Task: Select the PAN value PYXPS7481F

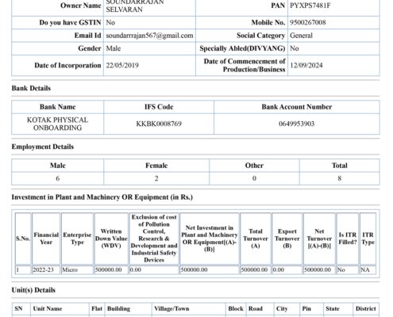Action: pyautogui.click(x=310, y=6)
